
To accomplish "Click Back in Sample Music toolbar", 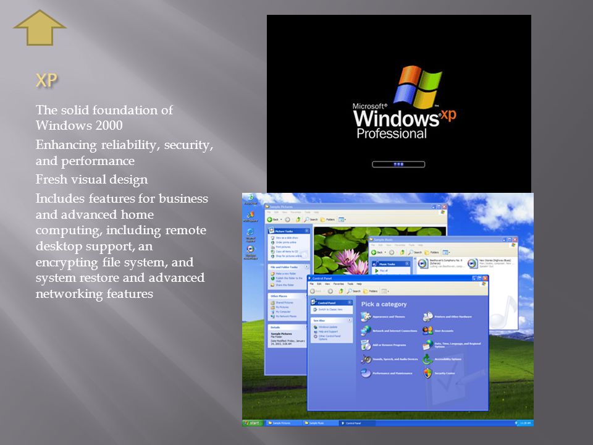I will pos(377,252).
